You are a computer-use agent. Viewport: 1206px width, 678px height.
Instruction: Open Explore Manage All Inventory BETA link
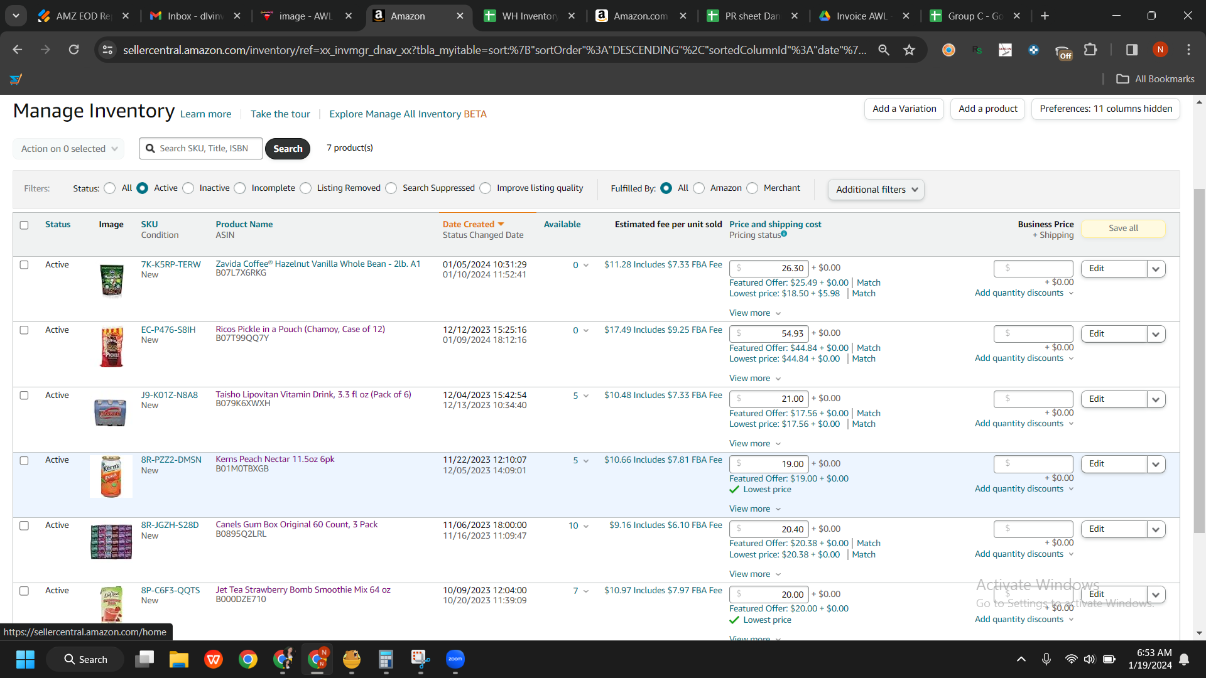[408, 114]
